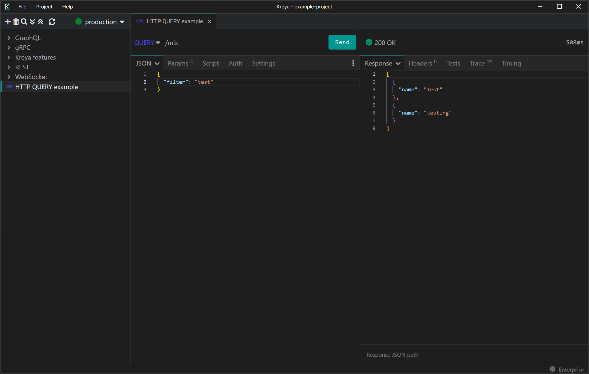This screenshot has height=374, width=589.
Task: Switch to the Params tab
Action: tap(180, 63)
